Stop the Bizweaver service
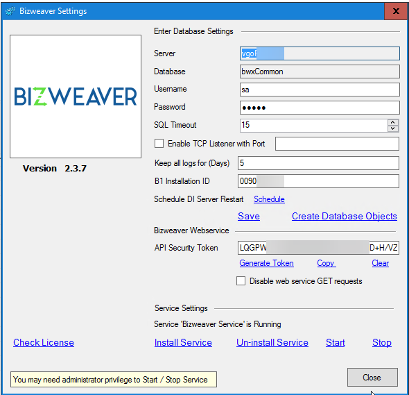409x395 pixels. pos(381,342)
